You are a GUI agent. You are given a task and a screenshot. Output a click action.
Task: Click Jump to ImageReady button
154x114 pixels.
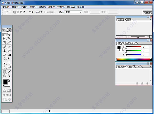point(7,100)
